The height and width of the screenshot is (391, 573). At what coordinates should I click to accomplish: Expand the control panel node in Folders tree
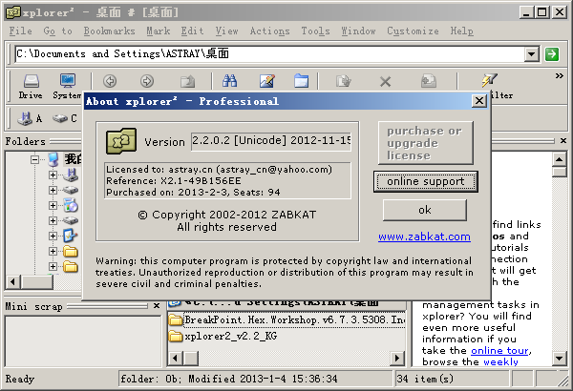pyautogui.click(x=53, y=236)
